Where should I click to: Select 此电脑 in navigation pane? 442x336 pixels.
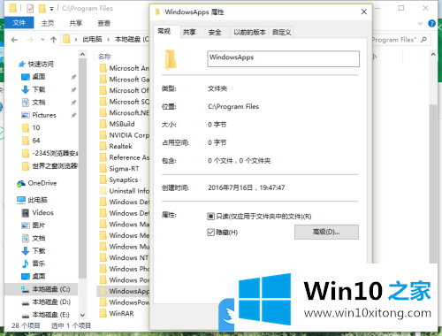click(37, 200)
